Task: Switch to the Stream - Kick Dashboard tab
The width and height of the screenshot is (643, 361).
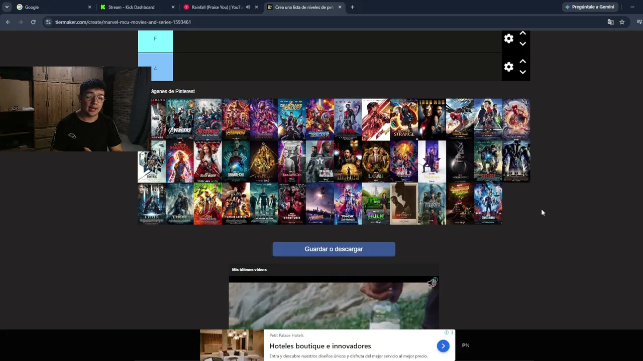Action: pyautogui.click(x=137, y=7)
